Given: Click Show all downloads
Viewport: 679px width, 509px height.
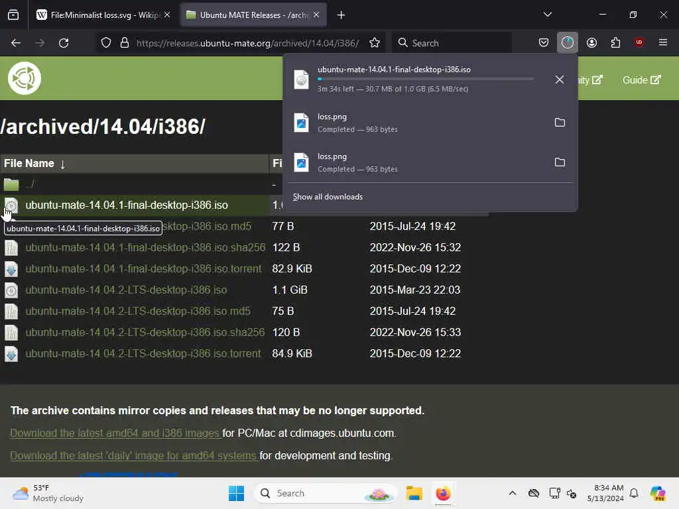Looking at the screenshot, I should coord(328,197).
